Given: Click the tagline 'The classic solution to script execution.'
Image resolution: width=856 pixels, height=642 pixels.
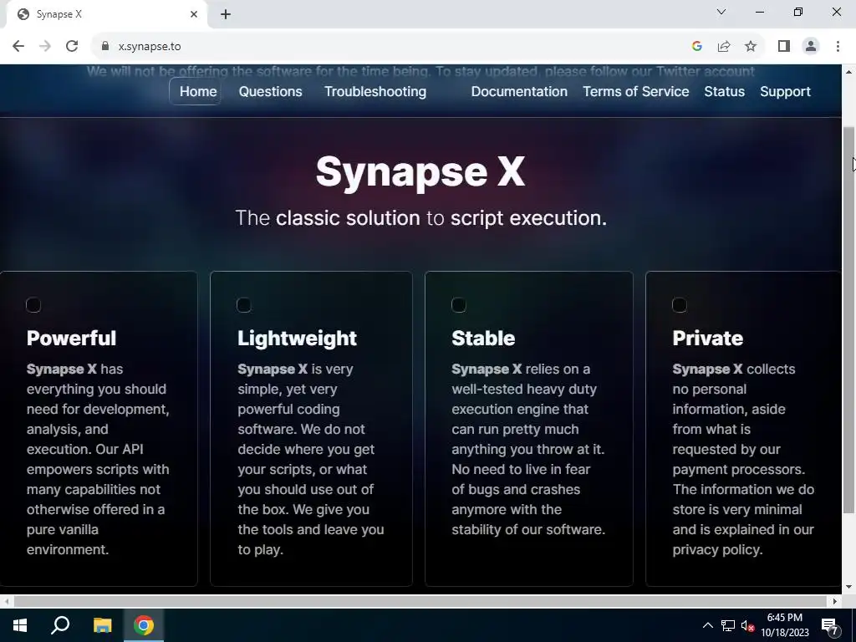Looking at the screenshot, I should 421,218.
